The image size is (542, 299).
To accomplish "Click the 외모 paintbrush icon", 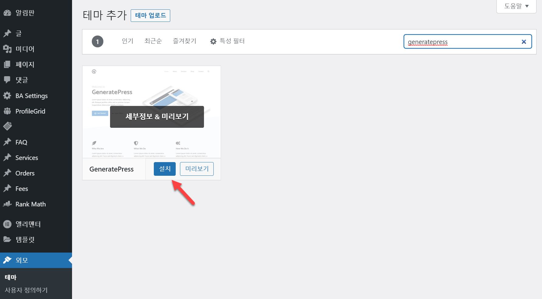I will click(7, 260).
